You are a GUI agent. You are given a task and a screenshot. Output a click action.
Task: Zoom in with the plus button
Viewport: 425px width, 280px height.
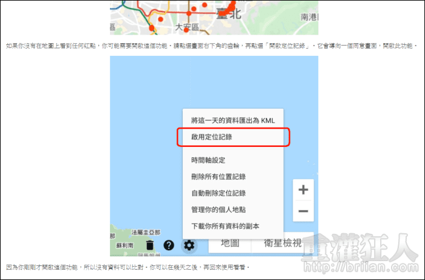[303, 190]
